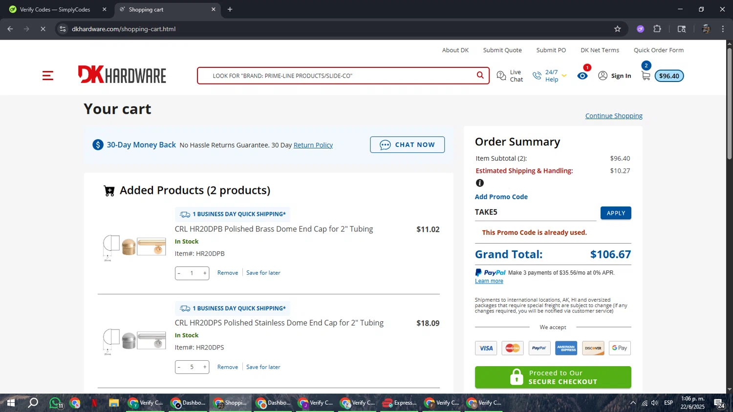Open CRL HR20DPB Polished Brass product title
733x412 pixels.
coord(274,229)
